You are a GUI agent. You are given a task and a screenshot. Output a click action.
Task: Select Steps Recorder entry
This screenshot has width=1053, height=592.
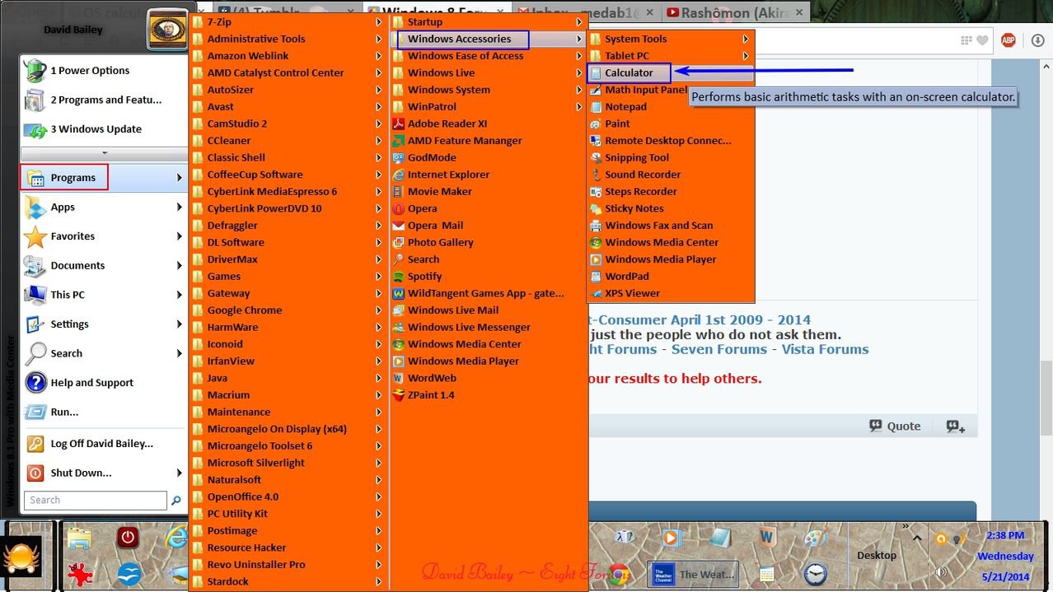641,192
